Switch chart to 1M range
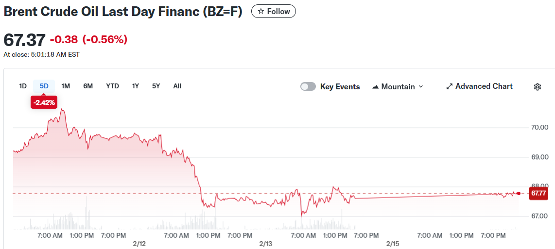The width and height of the screenshot is (555, 249). (x=66, y=86)
